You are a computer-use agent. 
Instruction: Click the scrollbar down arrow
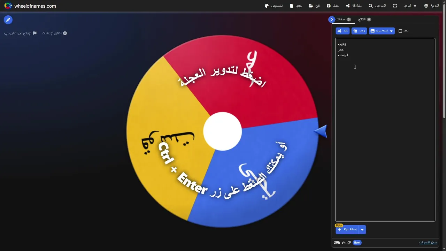click(444, 249)
